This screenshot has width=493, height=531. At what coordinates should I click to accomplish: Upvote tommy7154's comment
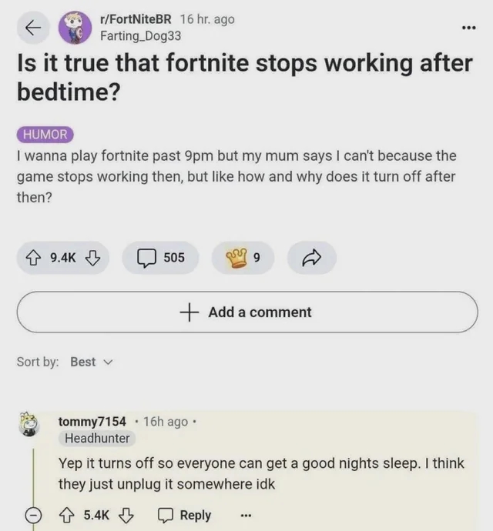[67, 516]
